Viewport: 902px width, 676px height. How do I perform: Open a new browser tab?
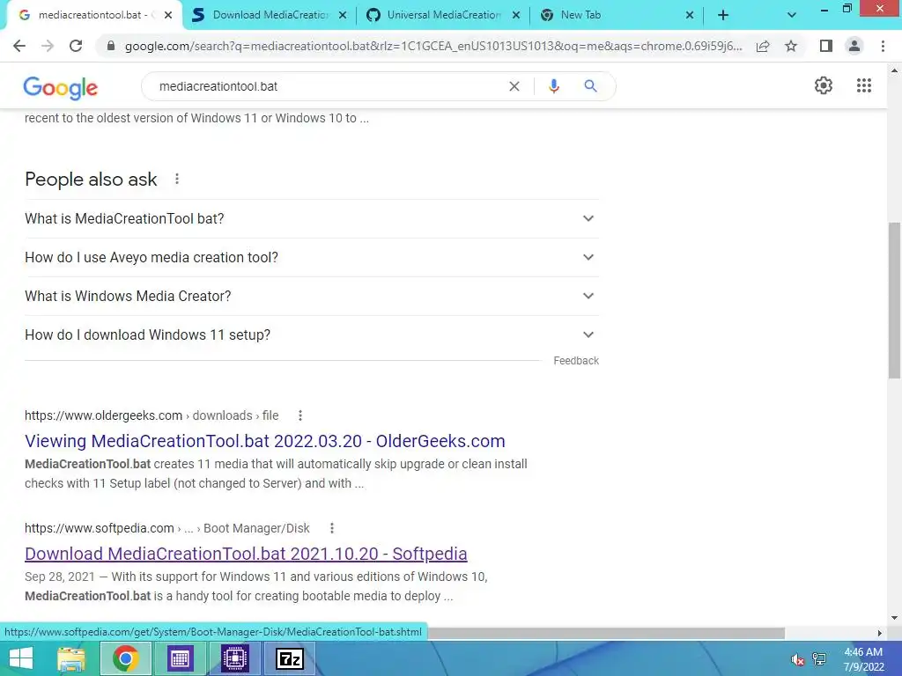723,16
